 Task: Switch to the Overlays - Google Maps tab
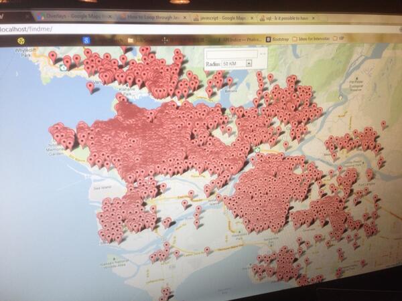click(74, 16)
